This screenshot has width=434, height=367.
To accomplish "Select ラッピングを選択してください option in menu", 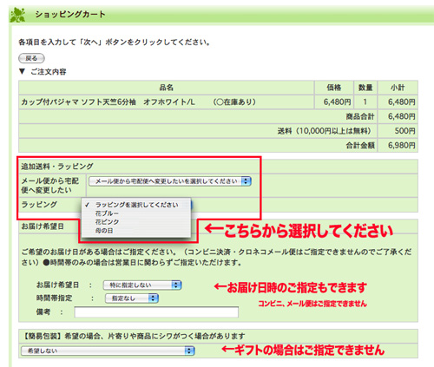I will [x=136, y=205].
